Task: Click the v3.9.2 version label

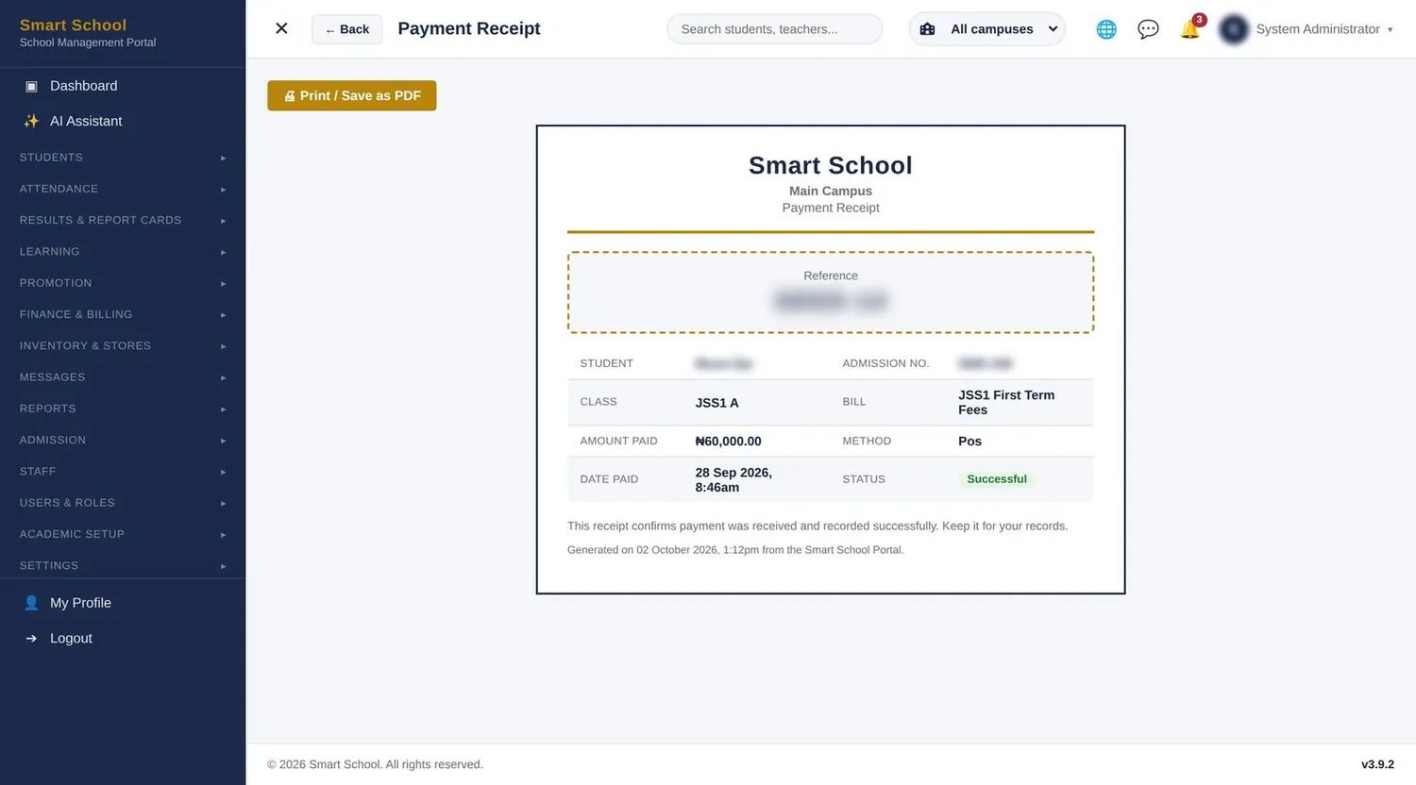Action: [x=1377, y=764]
